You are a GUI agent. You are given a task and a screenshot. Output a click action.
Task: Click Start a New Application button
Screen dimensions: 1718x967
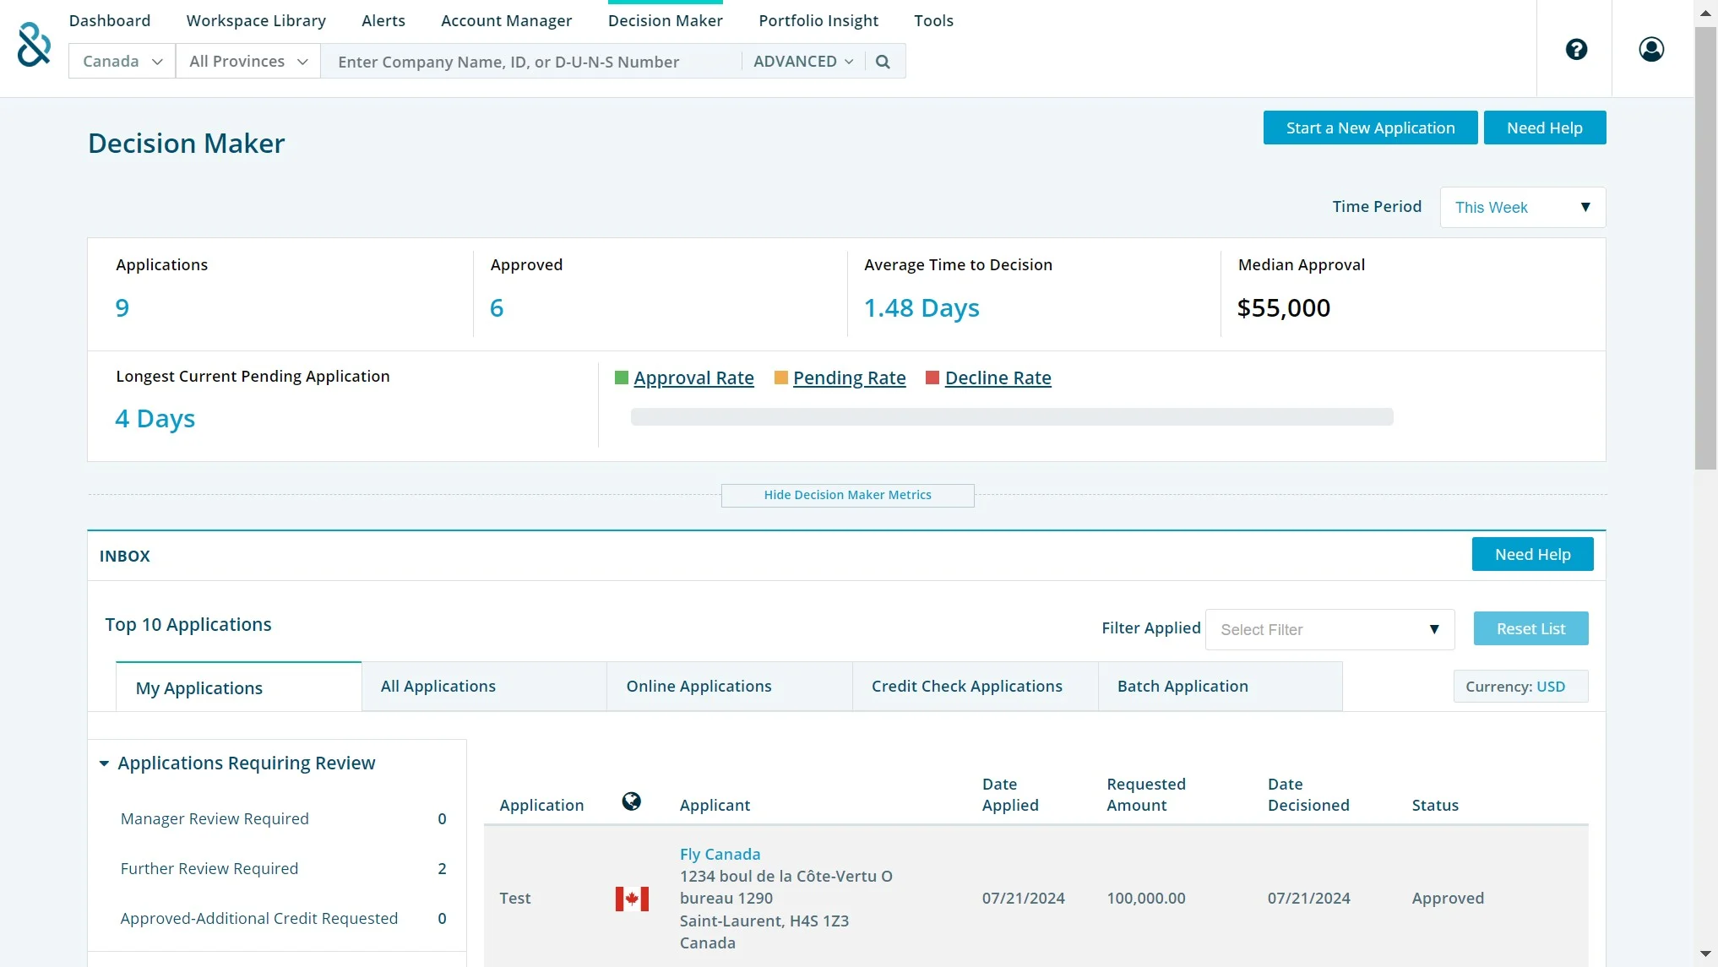click(x=1370, y=128)
